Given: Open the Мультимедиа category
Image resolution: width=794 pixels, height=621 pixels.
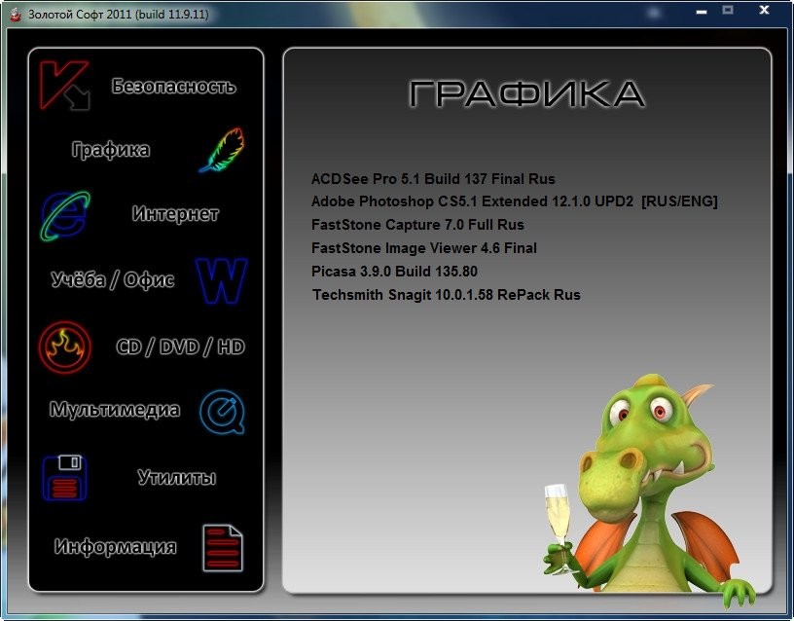Looking at the screenshot, I should [115, 409].
